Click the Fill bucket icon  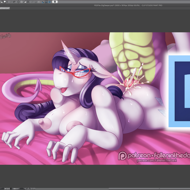[25, 2]
